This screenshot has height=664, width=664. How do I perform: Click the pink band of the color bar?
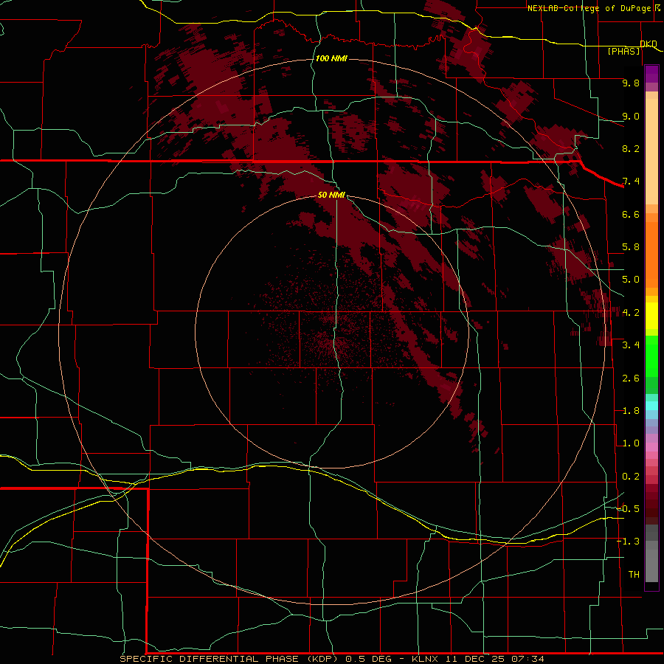[651, 447]
